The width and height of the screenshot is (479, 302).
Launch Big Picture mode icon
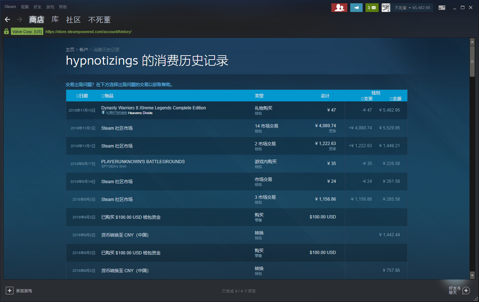[x=442, y=8]
